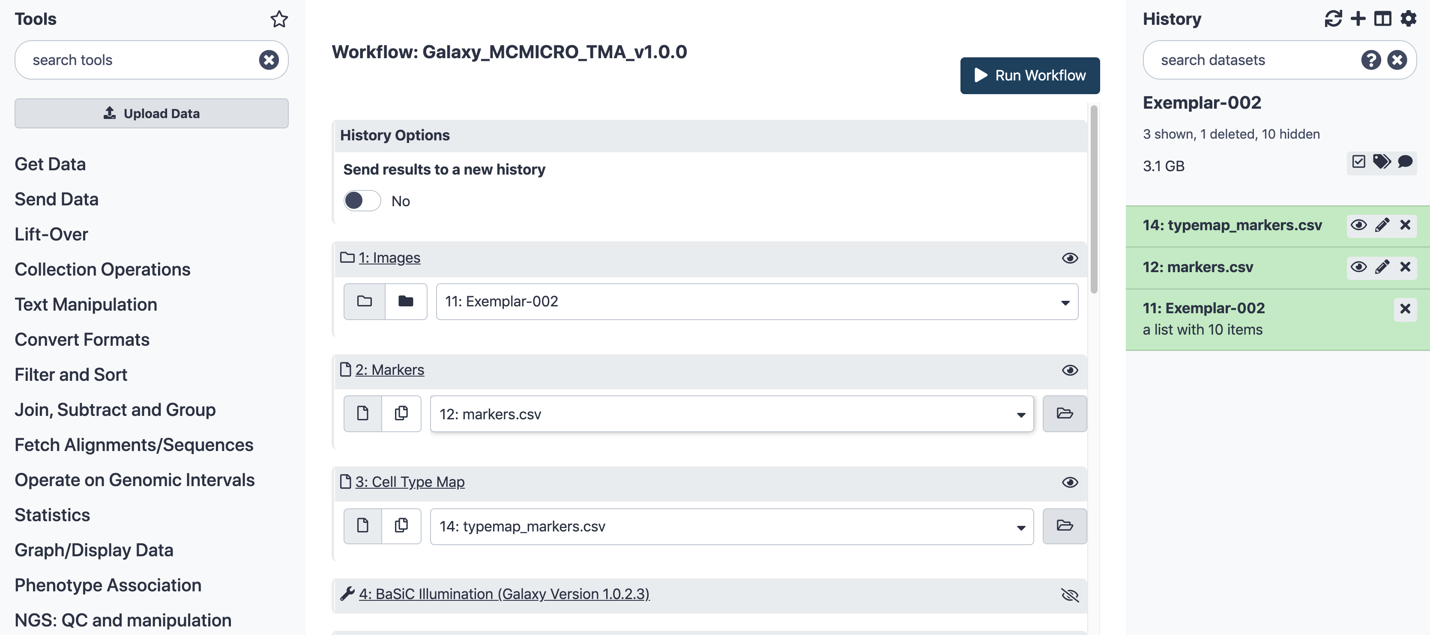
Task: Create new history with plus icon
Action: [x=1358, y=19]
